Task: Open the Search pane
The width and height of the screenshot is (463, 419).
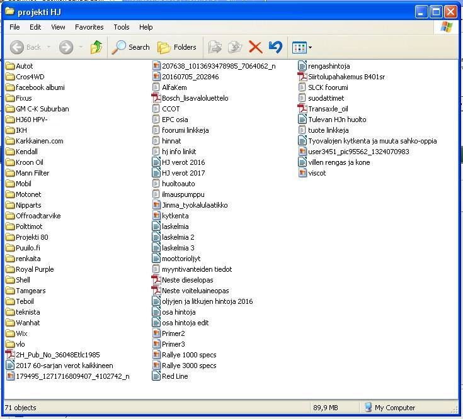Action: pyautogui.click(x=131, y=47)
